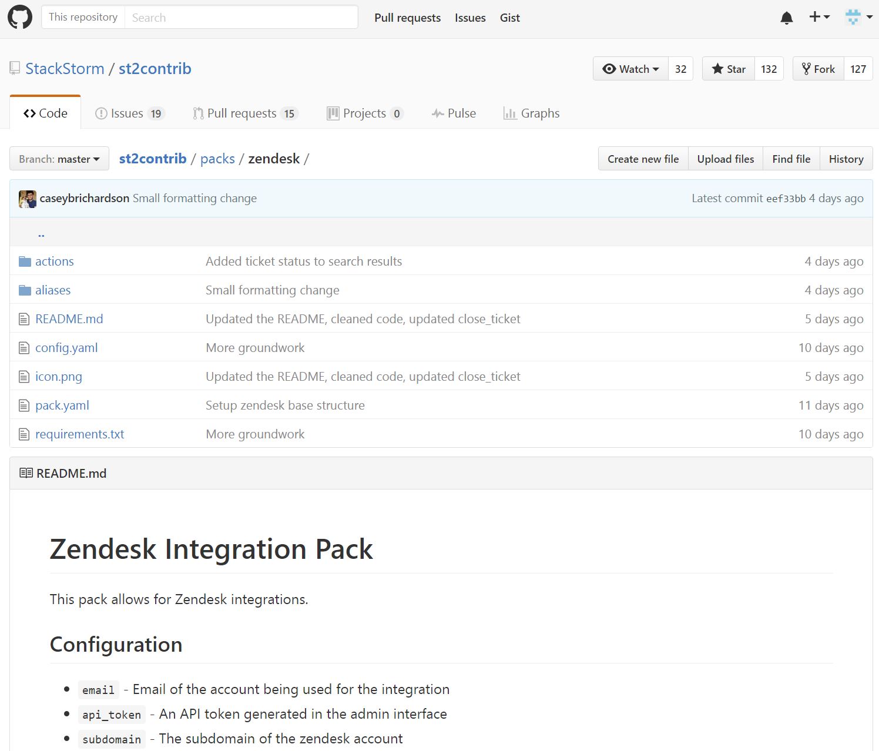The width and height of the screenshot is (879, 751).
Task: Click file icon for pack.yaml
Action: click(x=24, y=405)
